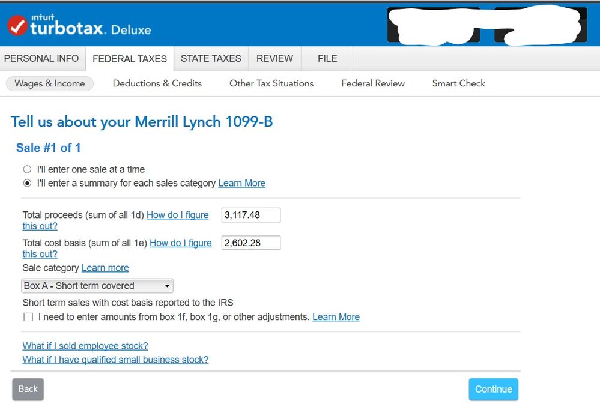Open the Smart Check section
Screen dimensions: 600x404
(x=458, y=83)
